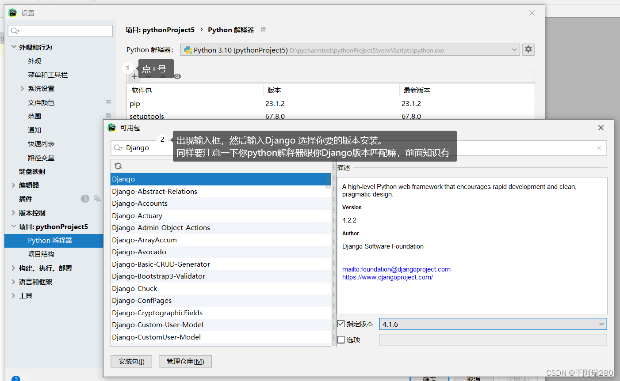
Task: Click the magnifier icon in the settings search box
Action: pyautogui.click(x=13, y=31)
